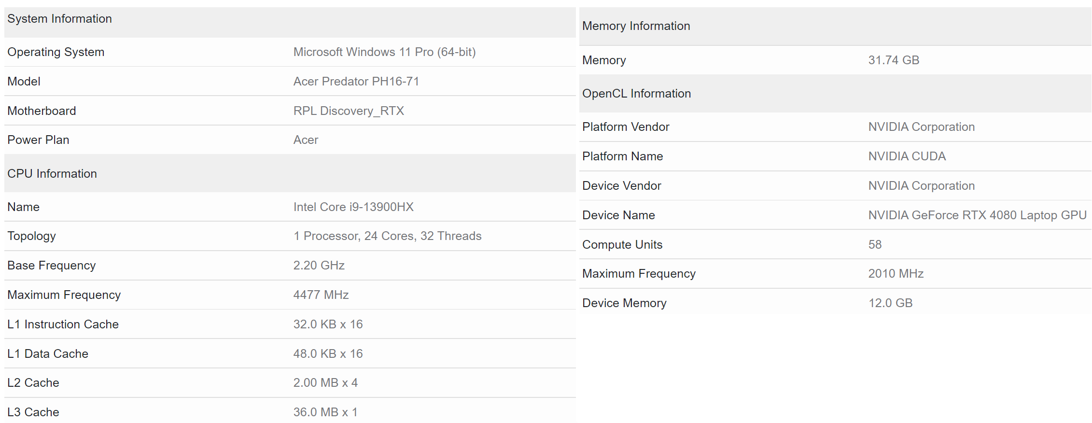Click the OpenCL Information section header

(x=636, y=94)
